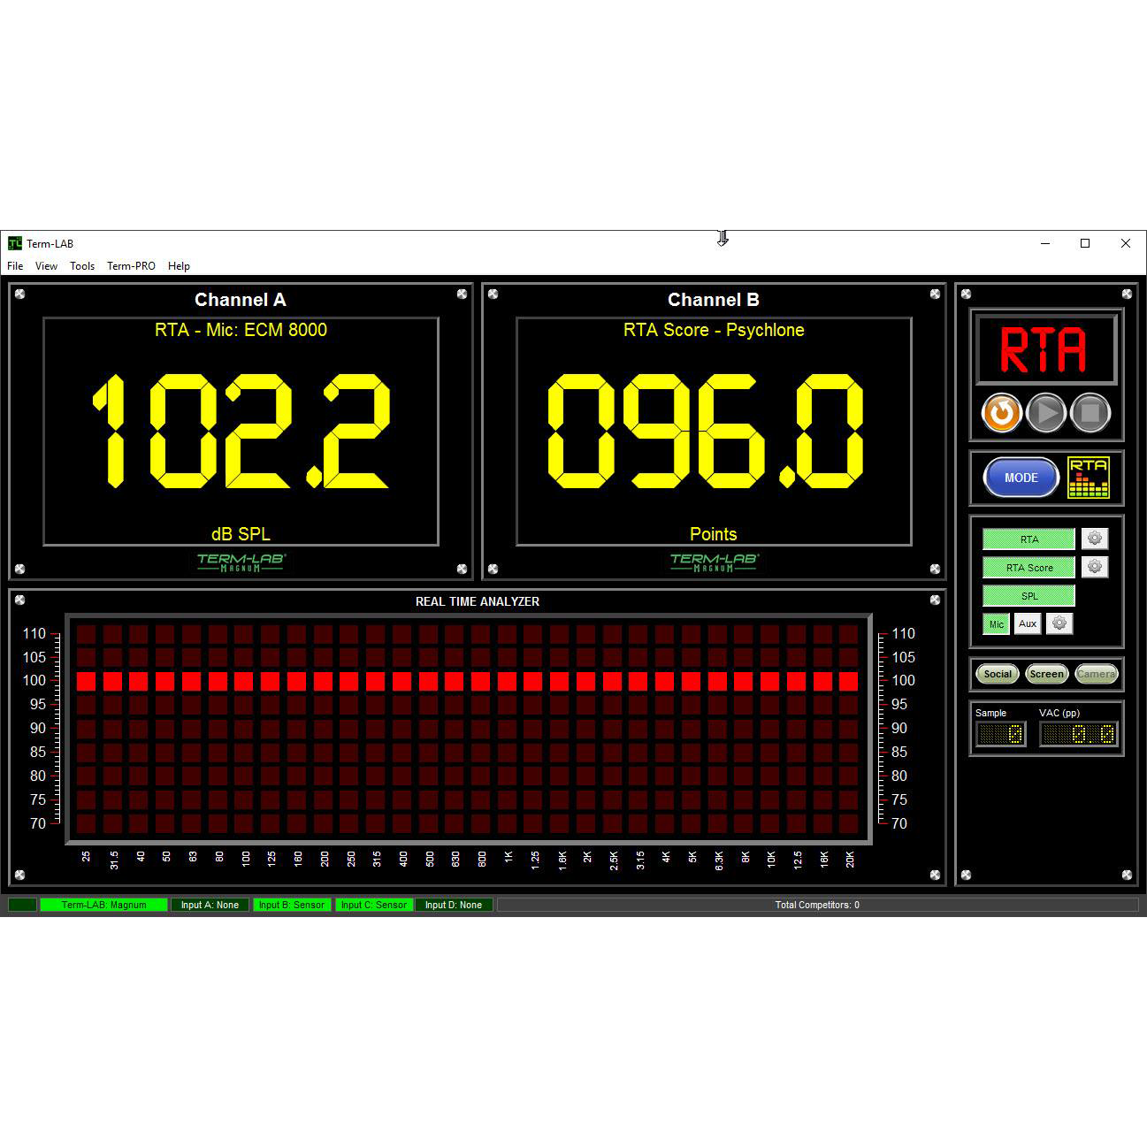The width and height of the screenshot is (1147, 1147).
Task: Toggle the SPL option
Action: [1028, 596]
